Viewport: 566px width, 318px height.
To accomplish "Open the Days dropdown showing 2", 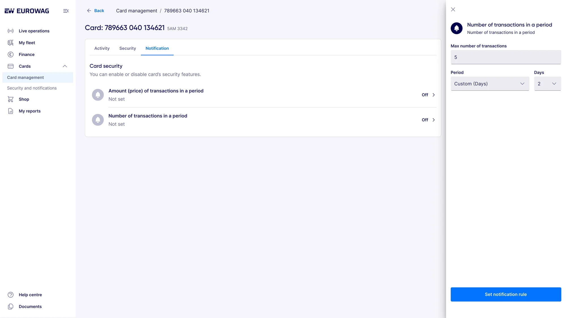I will tap(547, 84).
